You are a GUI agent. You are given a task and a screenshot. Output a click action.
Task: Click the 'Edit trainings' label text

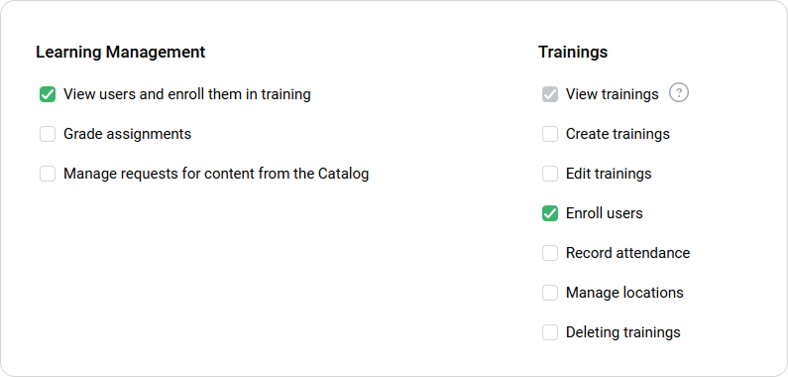(x=609, y=174)
